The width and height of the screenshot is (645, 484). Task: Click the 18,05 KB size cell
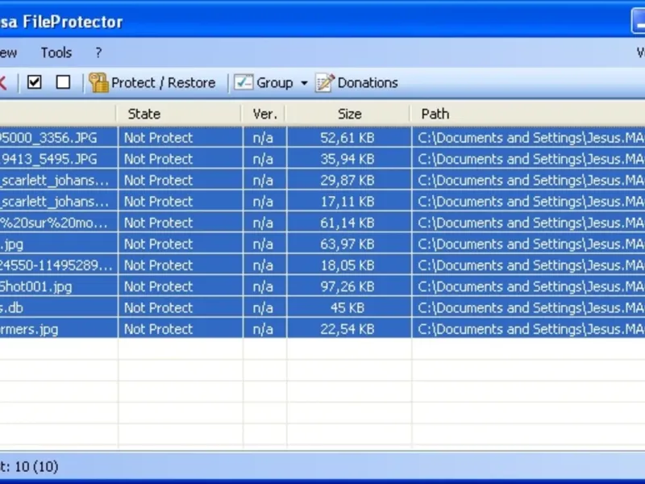(347, 265)
